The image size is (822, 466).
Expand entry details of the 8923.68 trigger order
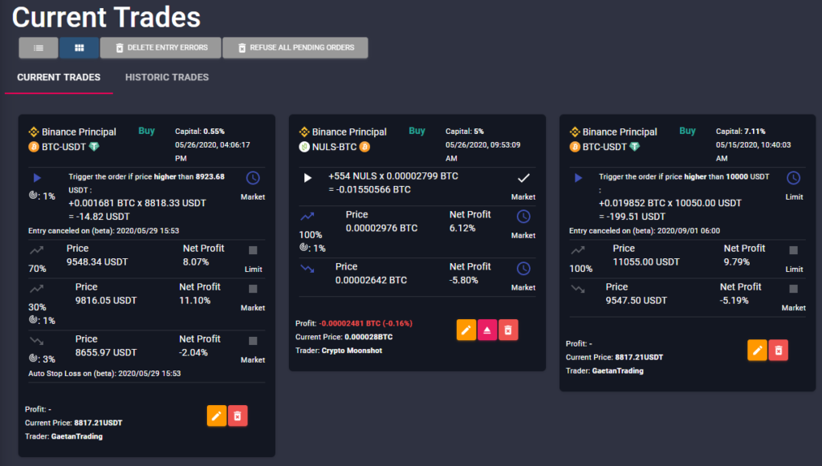coord(36,177)
